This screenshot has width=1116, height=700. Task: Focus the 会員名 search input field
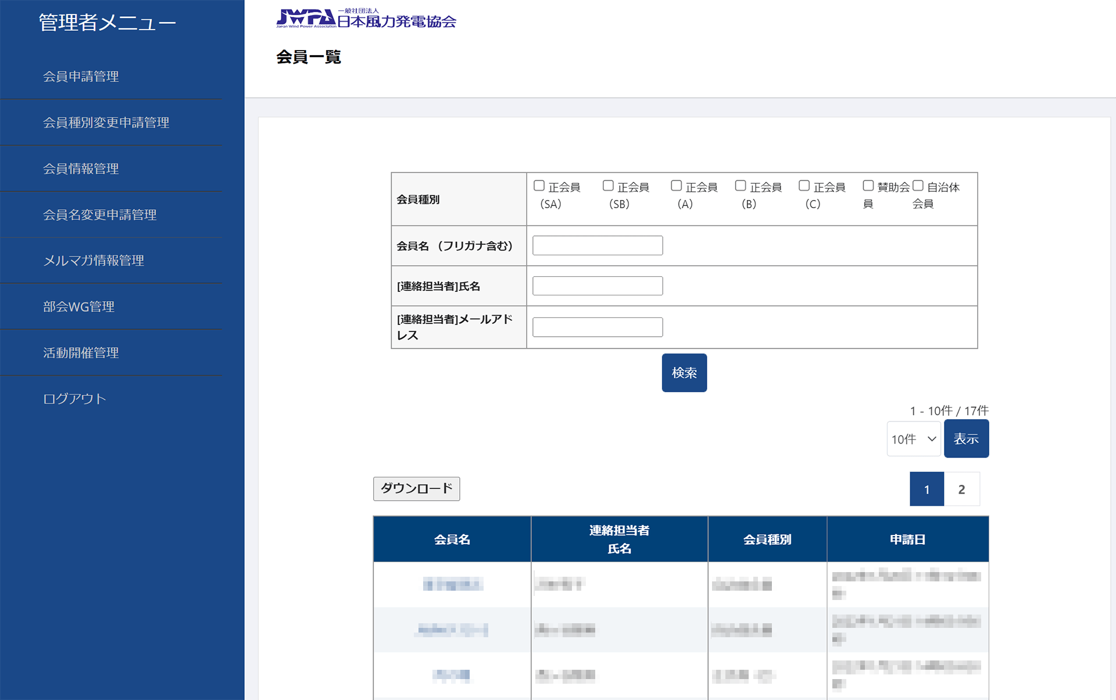click(598, 245)
